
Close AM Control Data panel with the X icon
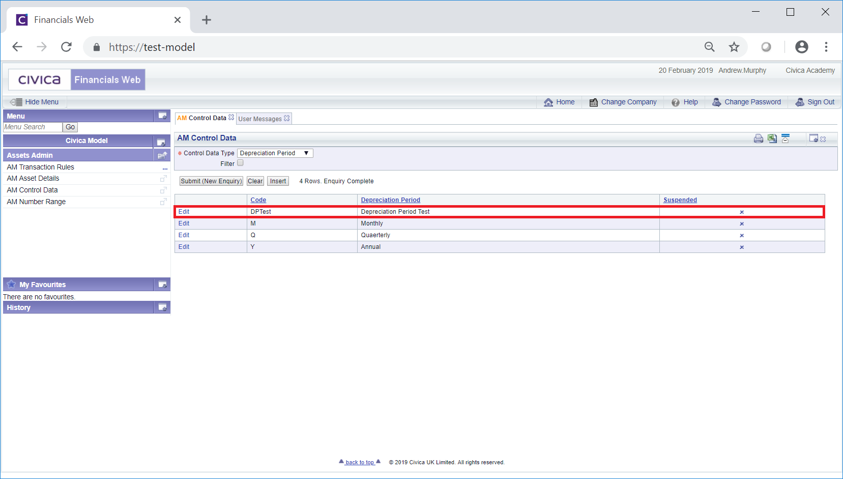coord(823,139)
